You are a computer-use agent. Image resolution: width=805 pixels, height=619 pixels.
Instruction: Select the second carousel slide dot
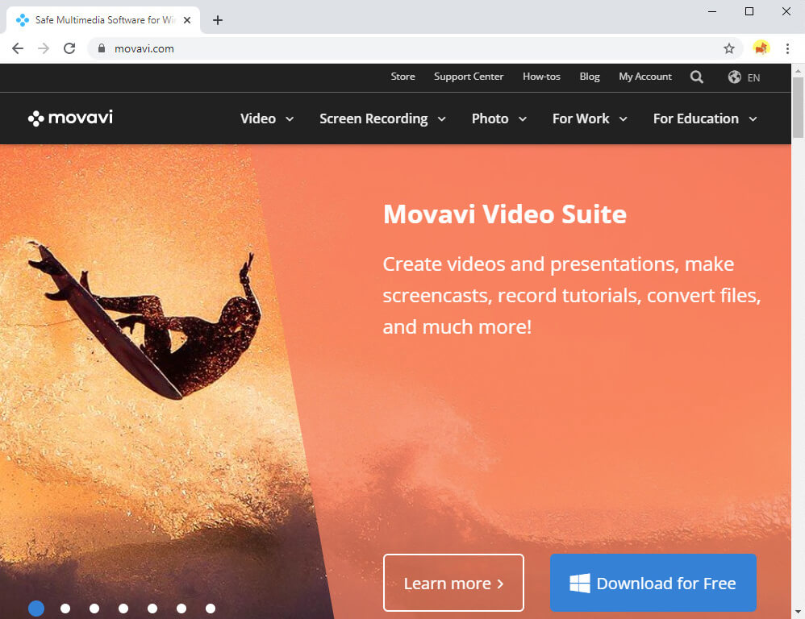65,609
